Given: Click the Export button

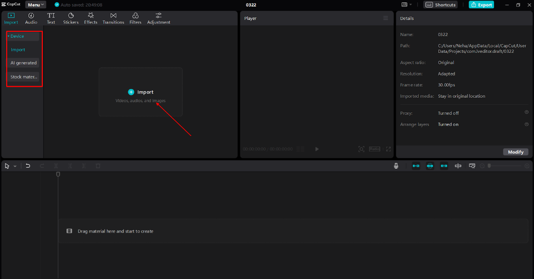Looking at the screenshot, I should coord(481,5).
